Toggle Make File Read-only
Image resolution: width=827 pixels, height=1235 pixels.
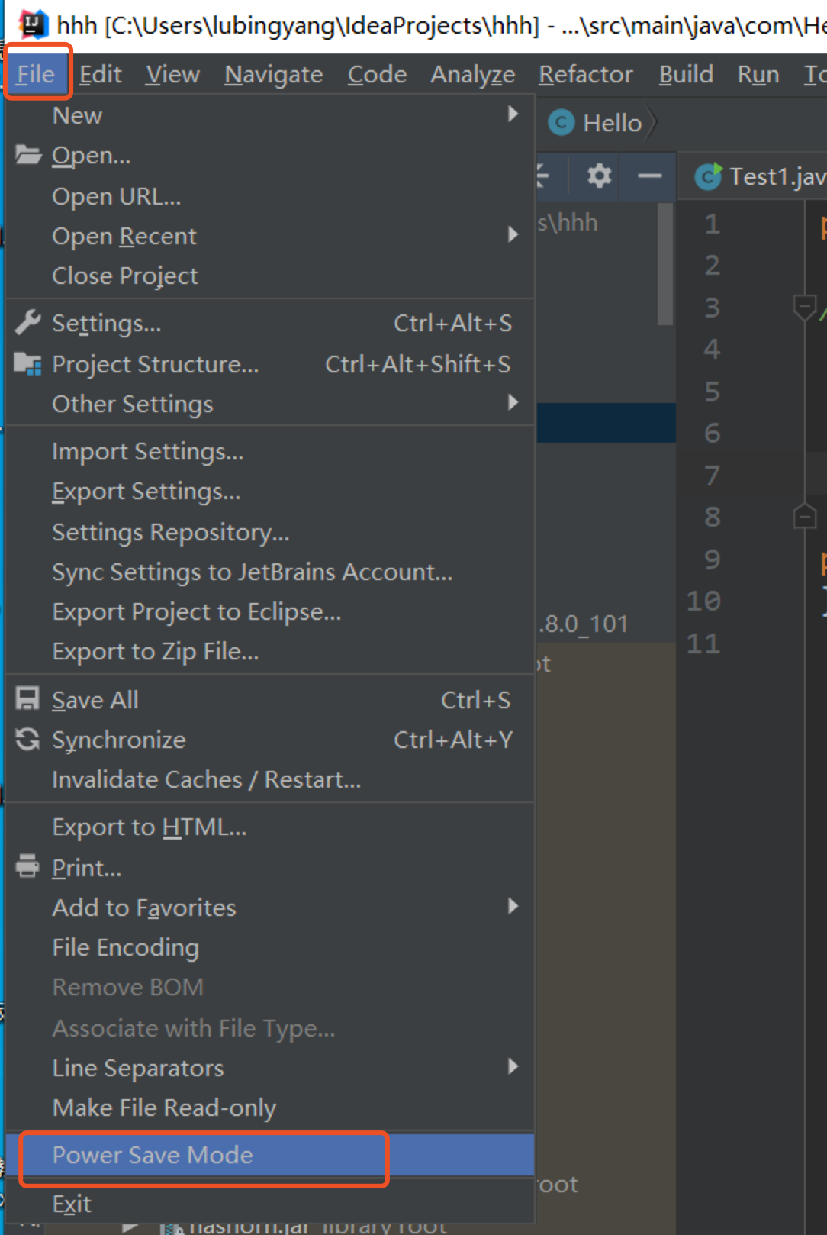point(164,1108)
